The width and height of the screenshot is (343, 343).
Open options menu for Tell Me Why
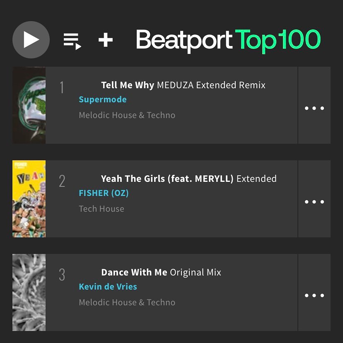pos(314,108)
